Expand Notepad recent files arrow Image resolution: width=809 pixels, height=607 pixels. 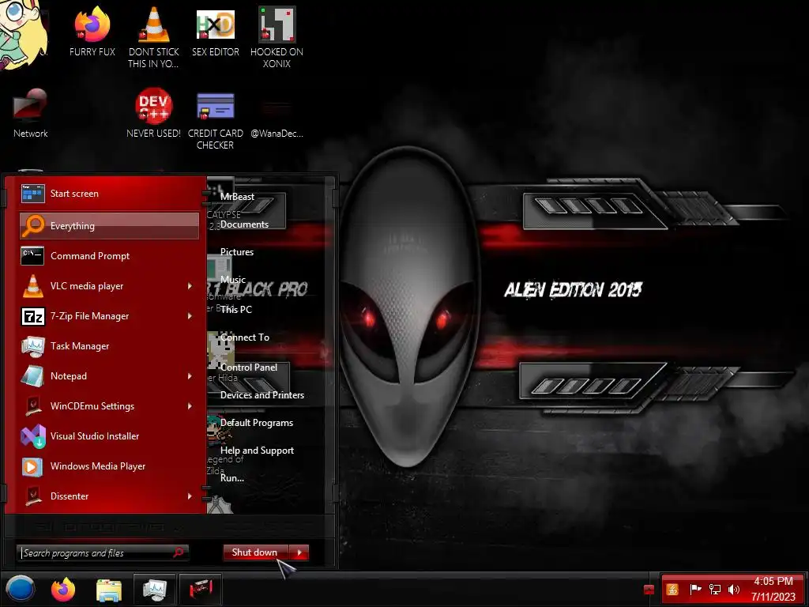click(190, 375)
